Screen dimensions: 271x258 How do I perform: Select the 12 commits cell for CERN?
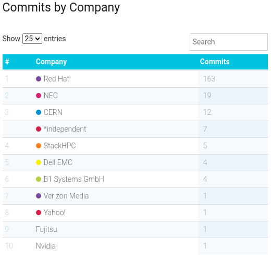pos(233,112)
